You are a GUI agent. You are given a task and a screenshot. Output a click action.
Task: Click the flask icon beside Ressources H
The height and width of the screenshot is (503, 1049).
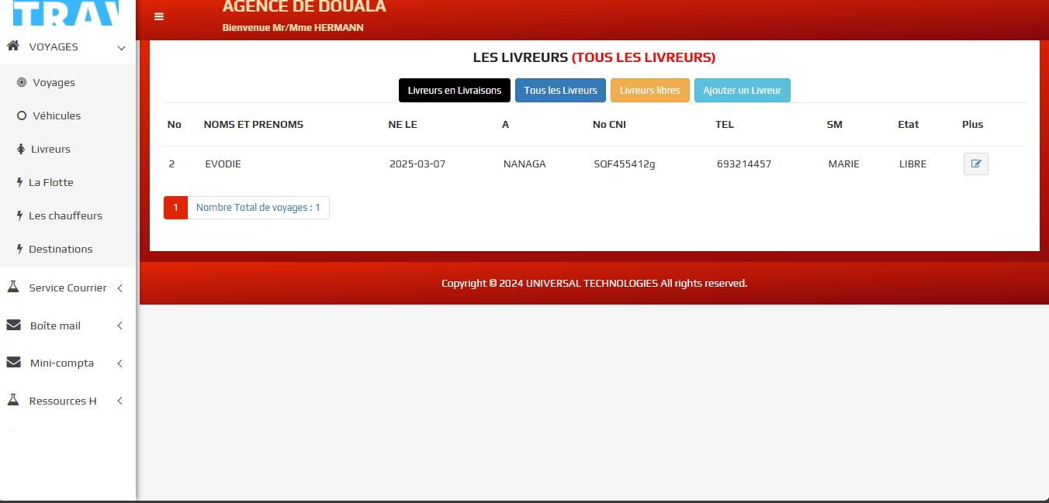[x=12, y=401]
